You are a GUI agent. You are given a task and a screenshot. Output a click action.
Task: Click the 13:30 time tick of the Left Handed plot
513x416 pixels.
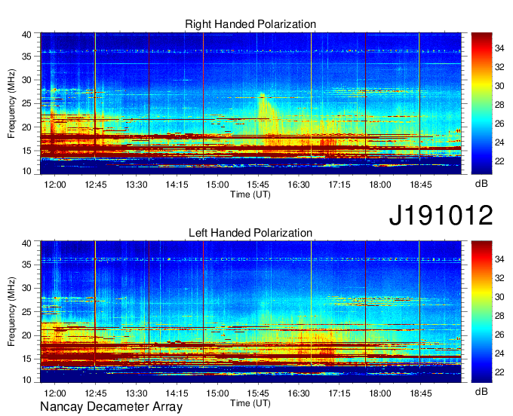pyautogui.click(x=137, y=393)
